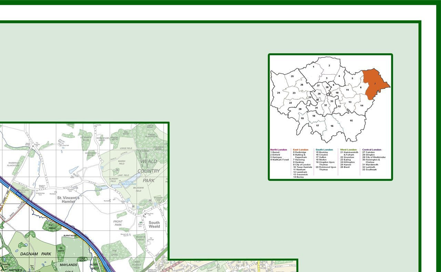Select the South London legend heading
Screen dimensions: 441x272
pyautogui.click(x=324, y=149)
